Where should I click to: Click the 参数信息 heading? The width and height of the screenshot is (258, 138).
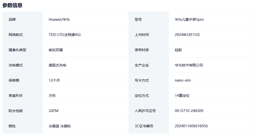pyautogui.click(x=13, y=5)
